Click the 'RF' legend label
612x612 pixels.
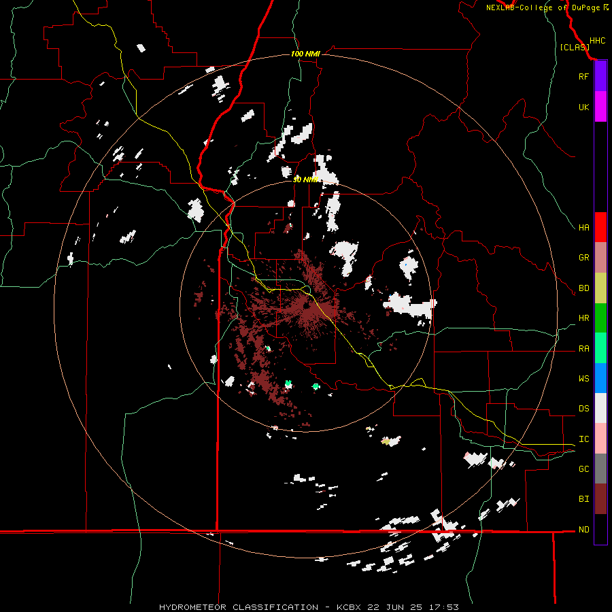coord(583,76)
